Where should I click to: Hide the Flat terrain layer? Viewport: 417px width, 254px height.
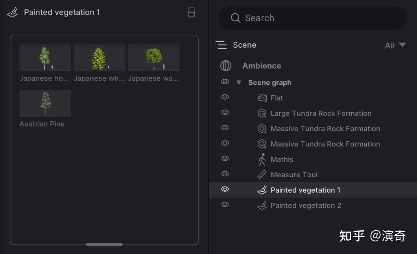pos(225,97)
